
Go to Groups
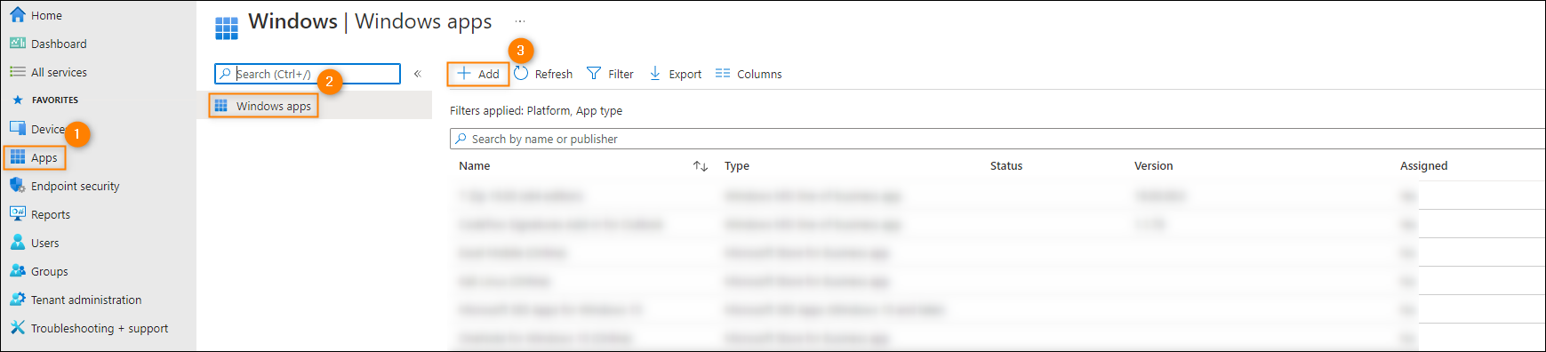pyautogui.click(x=50, y=271)
